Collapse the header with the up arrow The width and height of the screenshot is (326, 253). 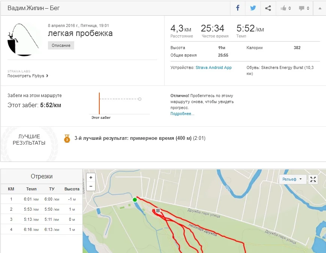coord(320,8)
